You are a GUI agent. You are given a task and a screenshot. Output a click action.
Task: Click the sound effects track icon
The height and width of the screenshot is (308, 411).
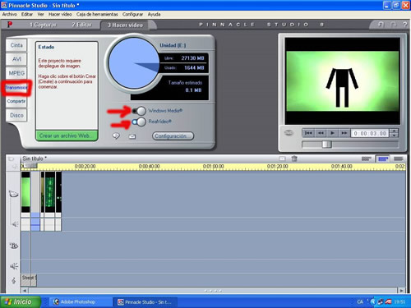pyautogui.click(x=14, y=266)
